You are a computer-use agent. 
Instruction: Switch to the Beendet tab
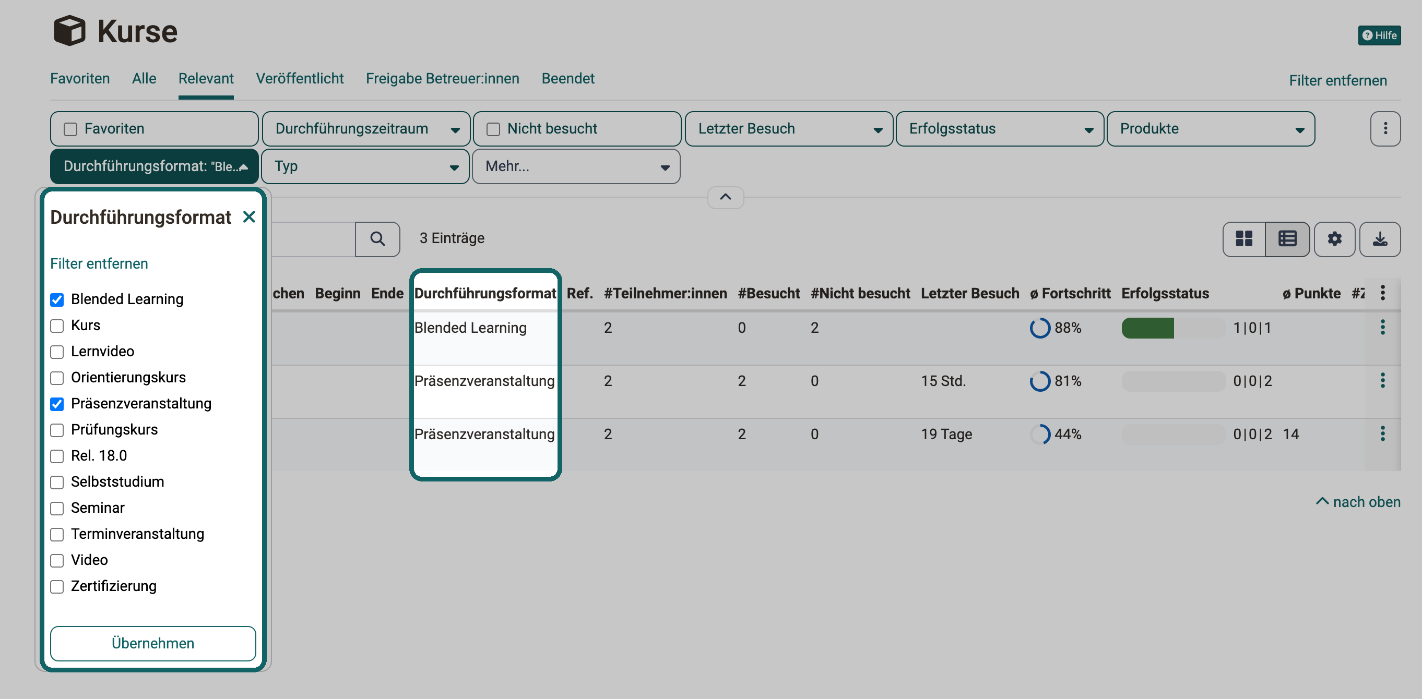pos(568,78)
